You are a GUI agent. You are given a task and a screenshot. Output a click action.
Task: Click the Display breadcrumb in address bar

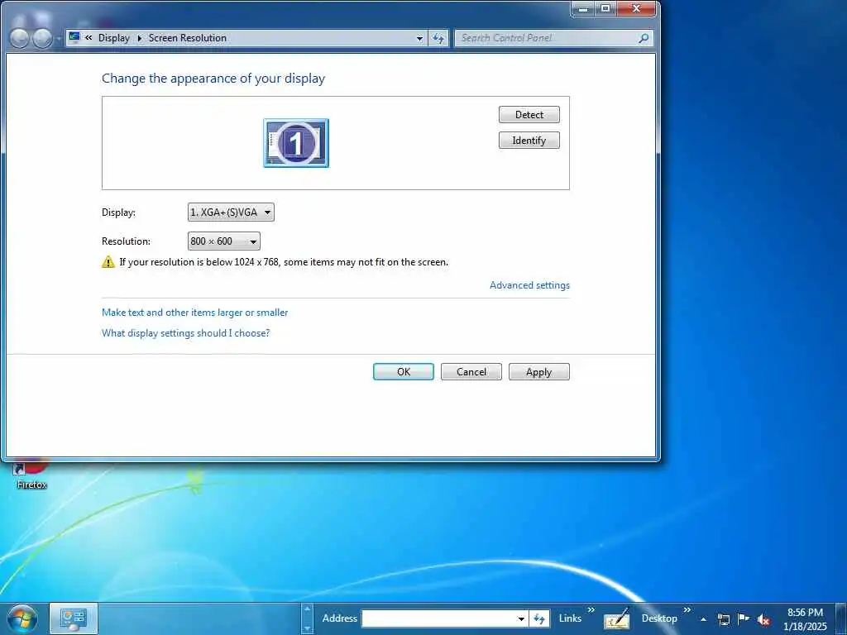tap(114, 38)
